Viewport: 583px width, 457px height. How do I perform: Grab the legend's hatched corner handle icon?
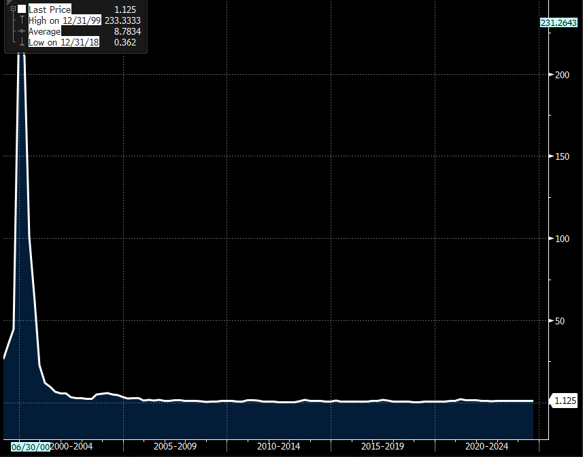(9, 2)
